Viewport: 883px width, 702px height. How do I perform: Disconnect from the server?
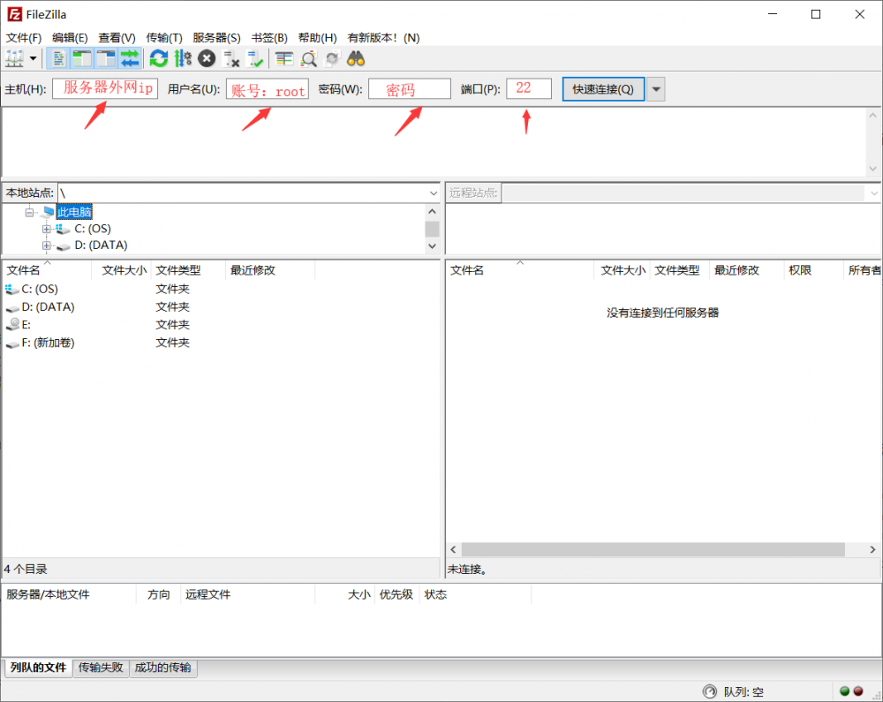230,57
